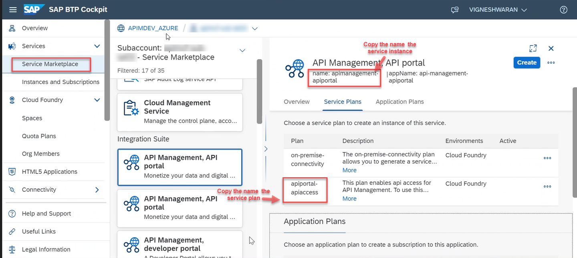Open Spaces in sidebar
The height and width of the screenshot is (258, 577).
point(32,118)
